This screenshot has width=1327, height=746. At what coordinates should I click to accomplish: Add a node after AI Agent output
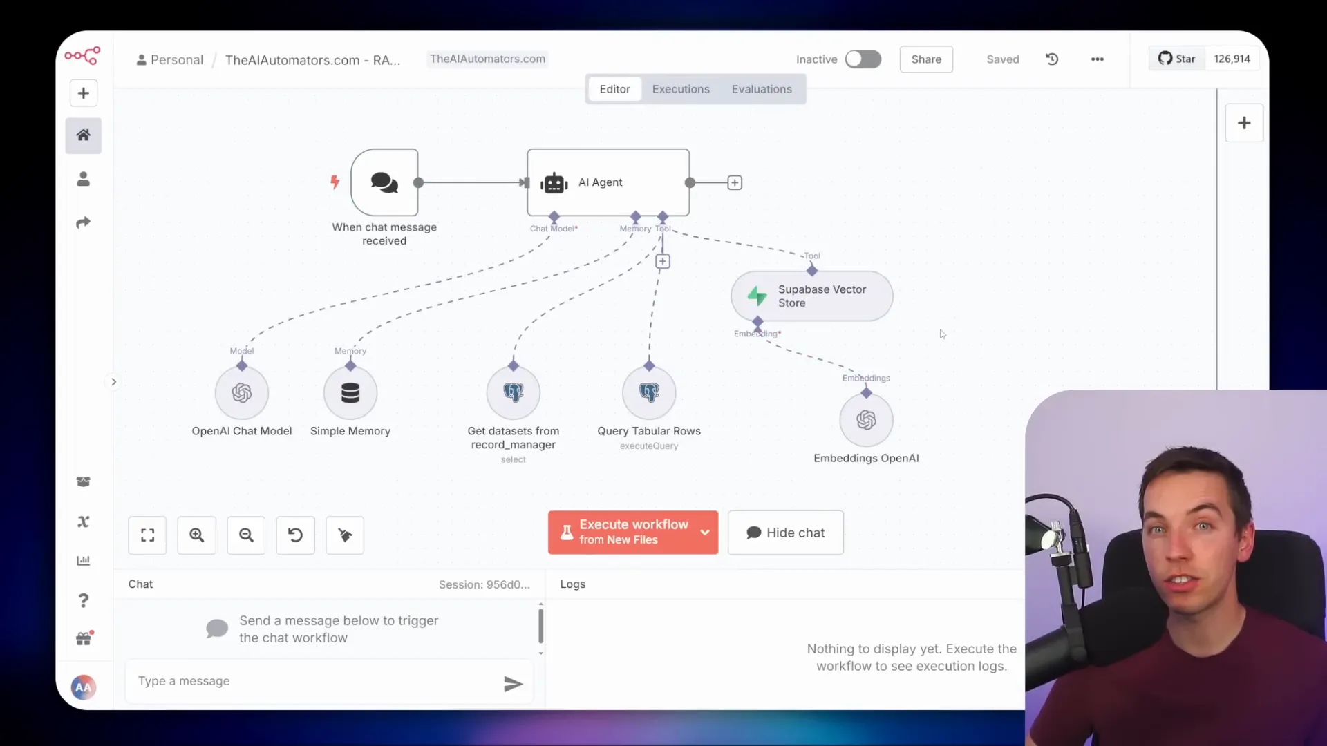735,182
